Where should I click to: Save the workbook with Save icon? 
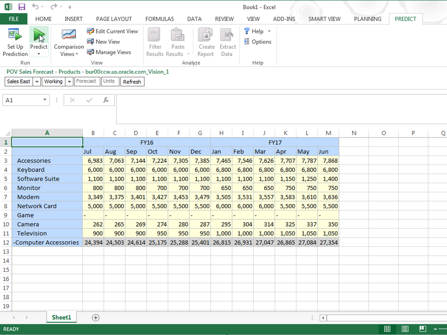click(22, 7)
